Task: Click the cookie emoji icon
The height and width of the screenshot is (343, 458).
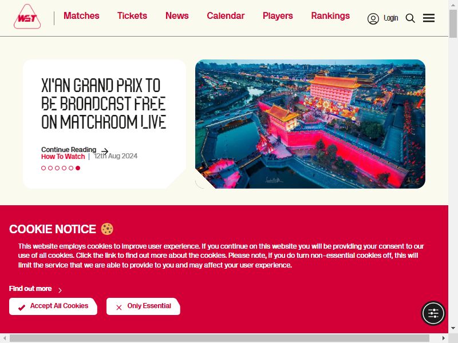Action: (x=107, y=229)
